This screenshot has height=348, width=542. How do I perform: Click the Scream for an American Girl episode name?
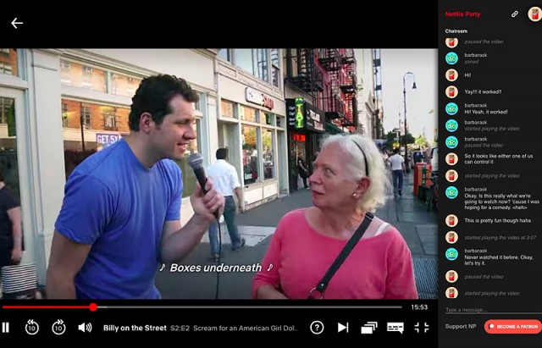point(245,328)
